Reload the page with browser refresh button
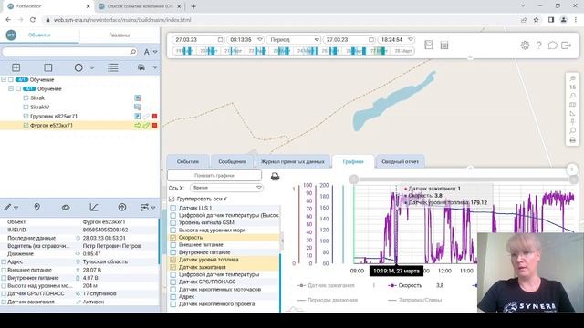 pyautogui.click(x=33, y=20)
